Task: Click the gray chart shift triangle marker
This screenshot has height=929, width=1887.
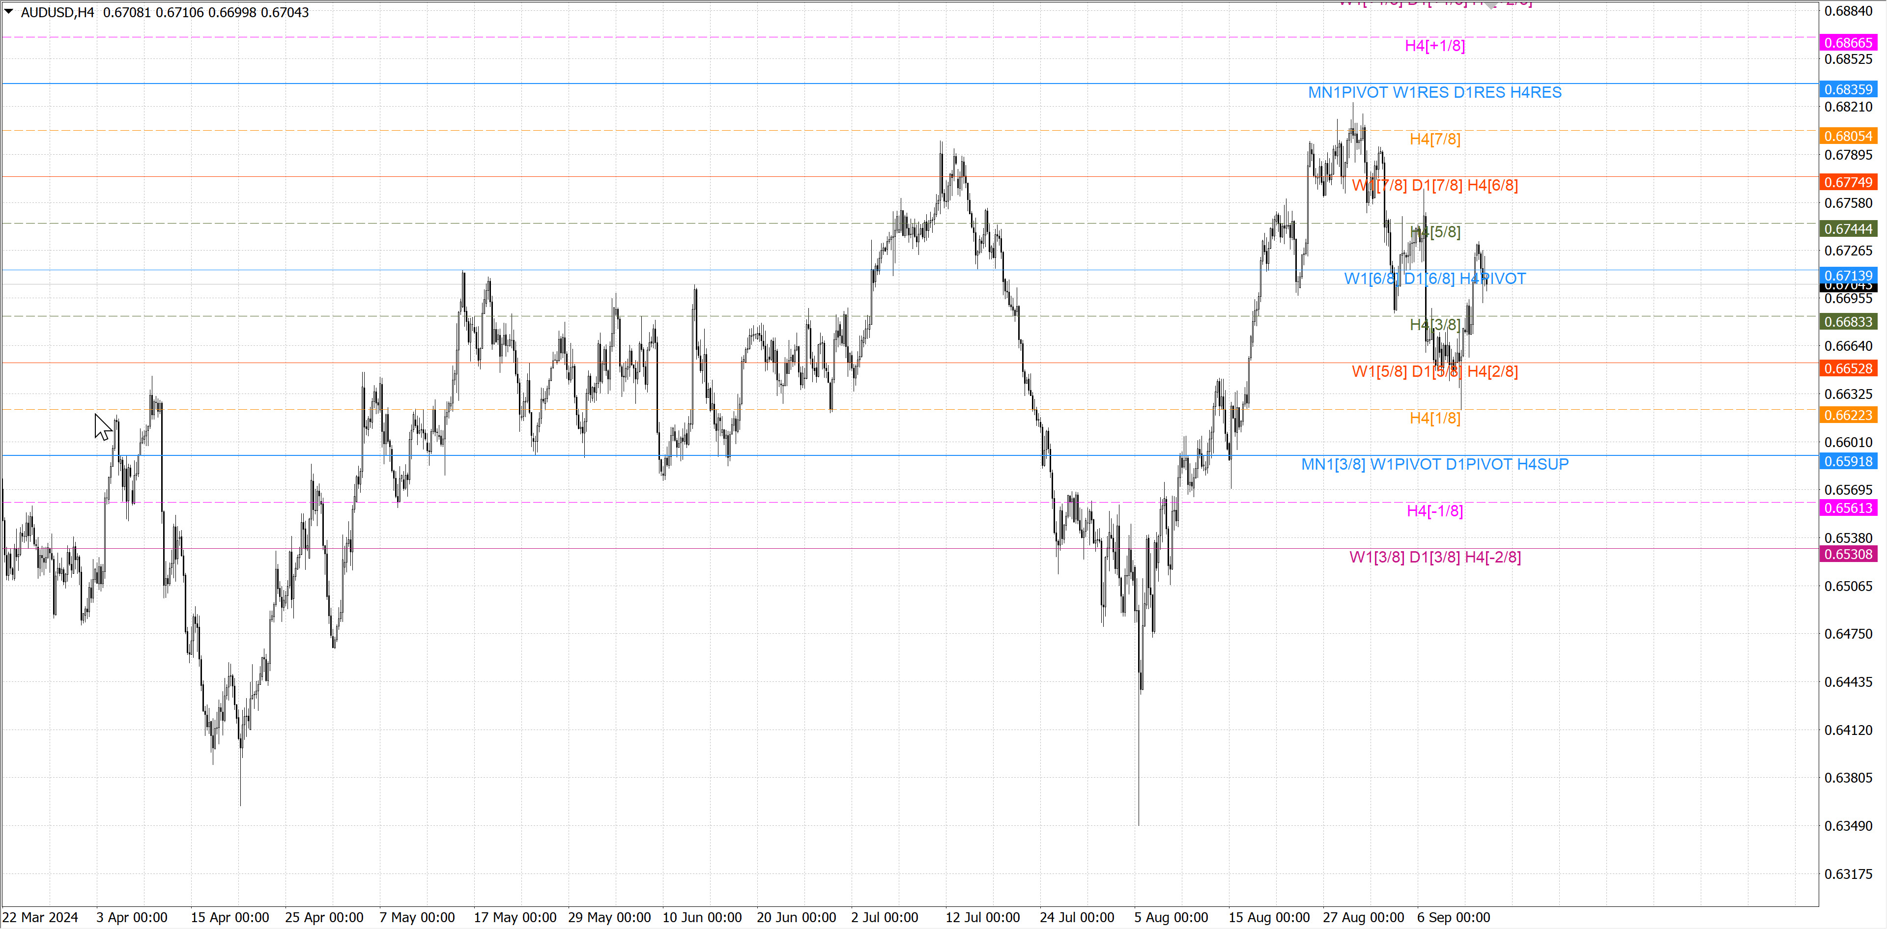Action: point(1491,4)
